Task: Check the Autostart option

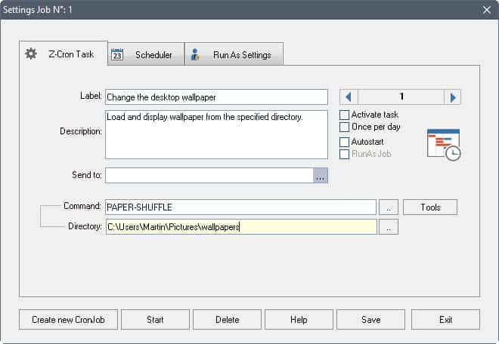Action: click(x=345, y=142)
